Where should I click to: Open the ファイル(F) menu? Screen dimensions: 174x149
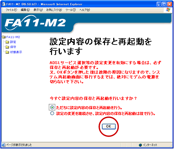[11, 10]
